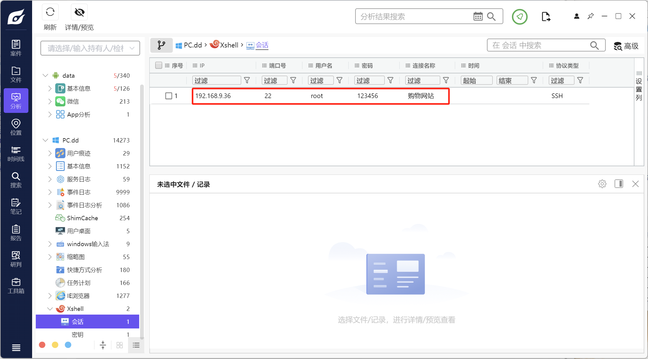Click the Refresh (刷新) icon
Screen dimensions: 648x359
pyautogui.click(x=50, y=12)
